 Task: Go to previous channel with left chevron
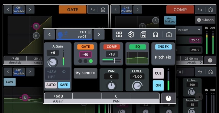coord(49,34)
